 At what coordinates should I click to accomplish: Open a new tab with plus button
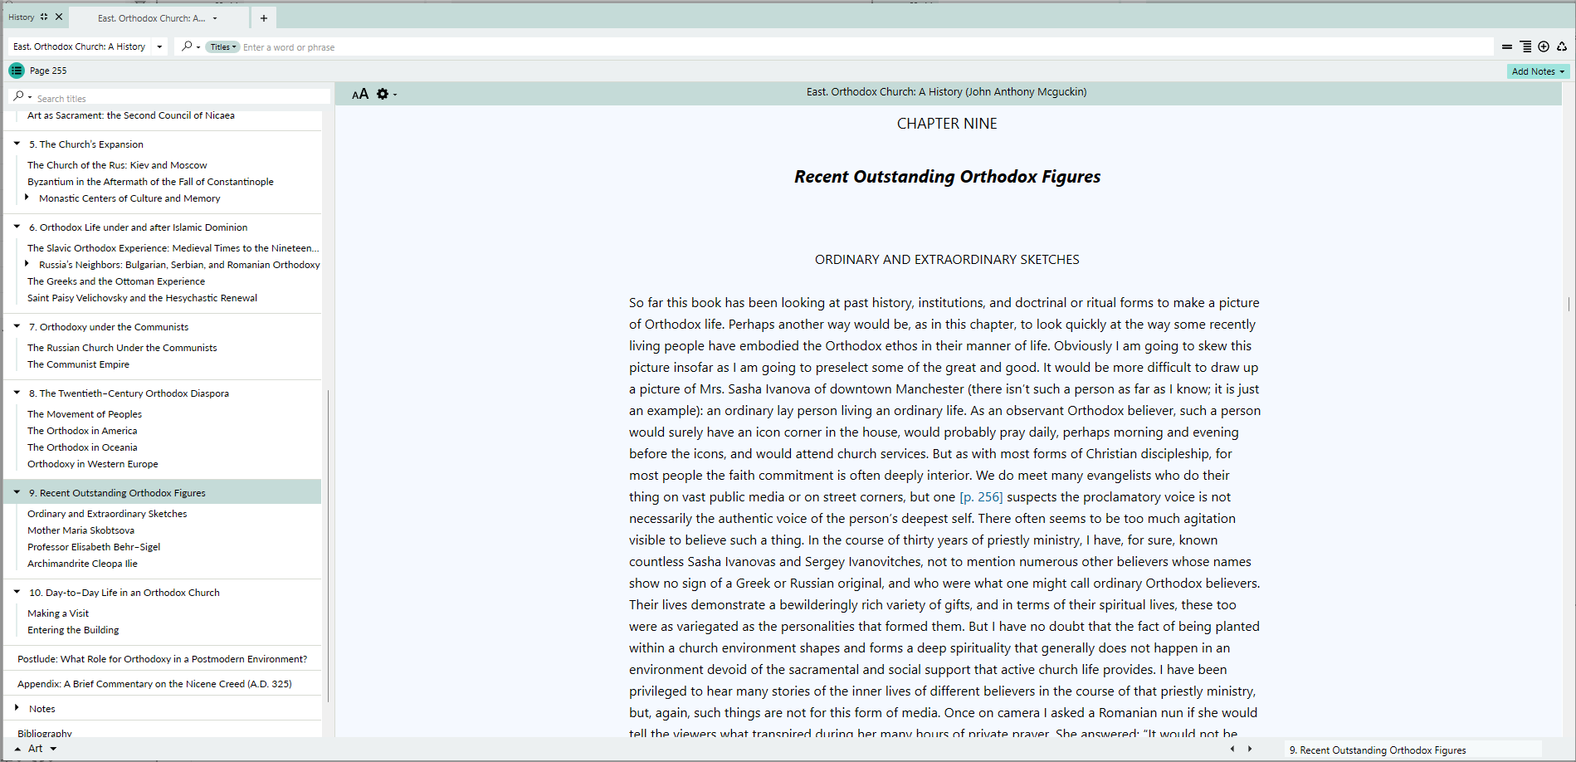point(264,18)
